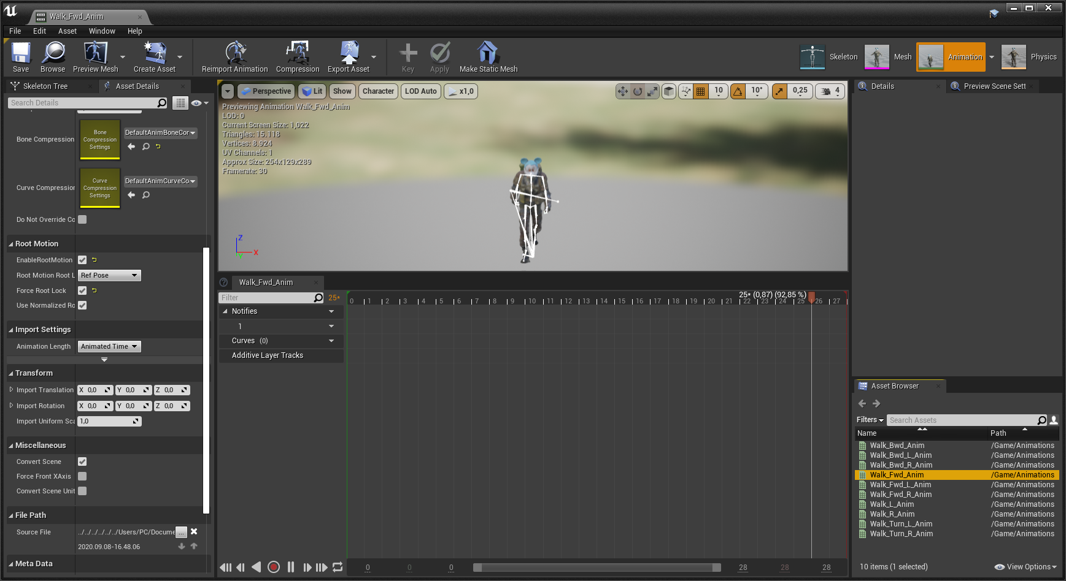Screen dimensions: 1066x581
Task: Jump to last frame
Action: pyautogui.click(x=322, y=568)
